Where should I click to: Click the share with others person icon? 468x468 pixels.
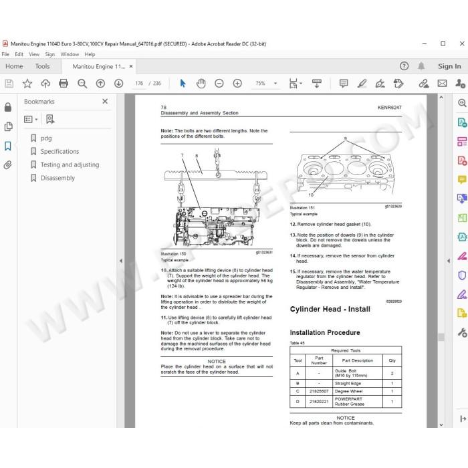460,84
